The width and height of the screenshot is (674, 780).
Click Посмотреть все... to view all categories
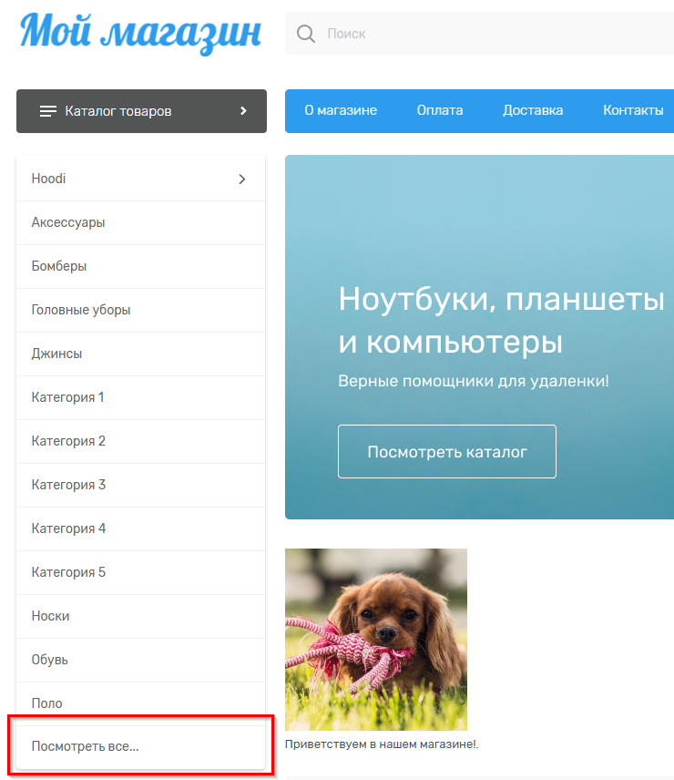point(86,746)
